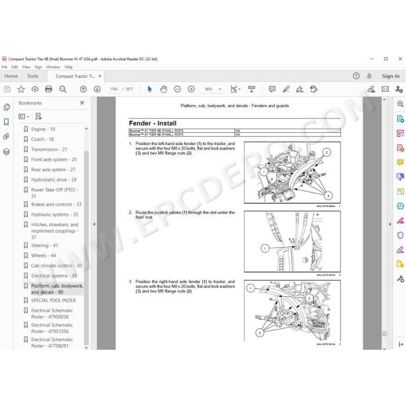This screenshot has height=406, width=406.
Task: Switch to the Tools tab
Action: 32,76
